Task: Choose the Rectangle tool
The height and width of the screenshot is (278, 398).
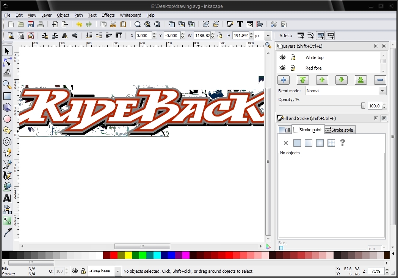Action: click(7, 96)
